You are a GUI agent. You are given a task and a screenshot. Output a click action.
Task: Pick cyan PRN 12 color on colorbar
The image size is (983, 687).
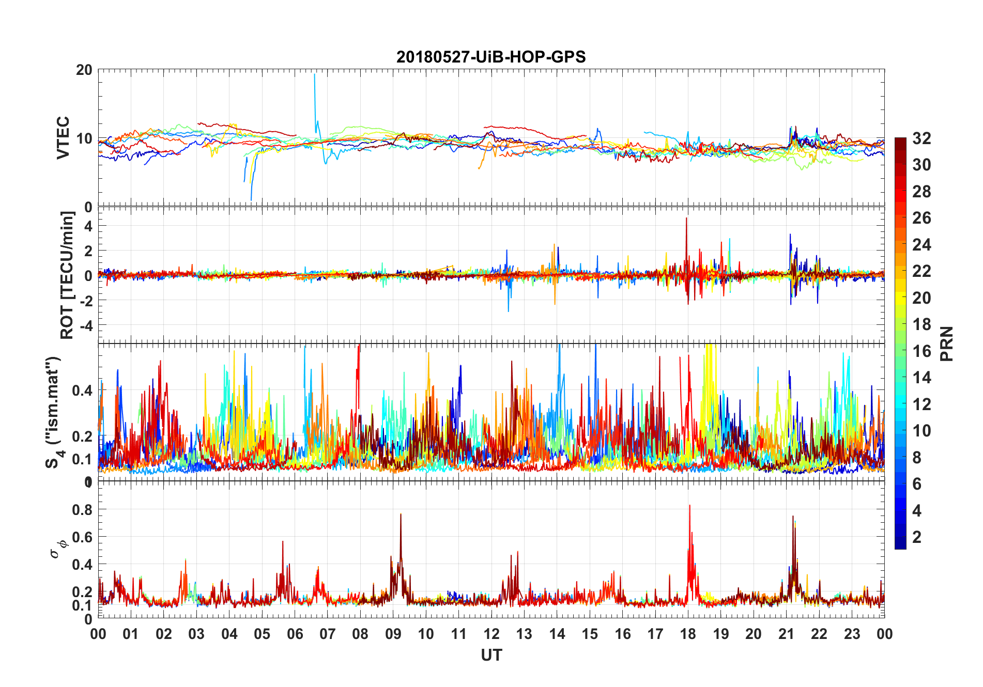pos(900,404)
